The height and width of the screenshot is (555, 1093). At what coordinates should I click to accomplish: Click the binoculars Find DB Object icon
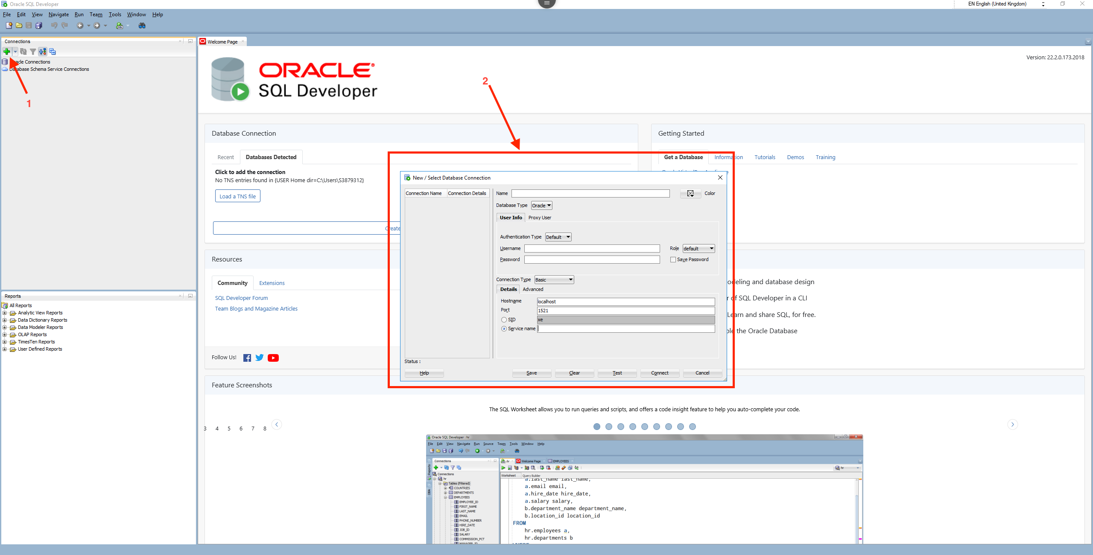click(142, 26)
